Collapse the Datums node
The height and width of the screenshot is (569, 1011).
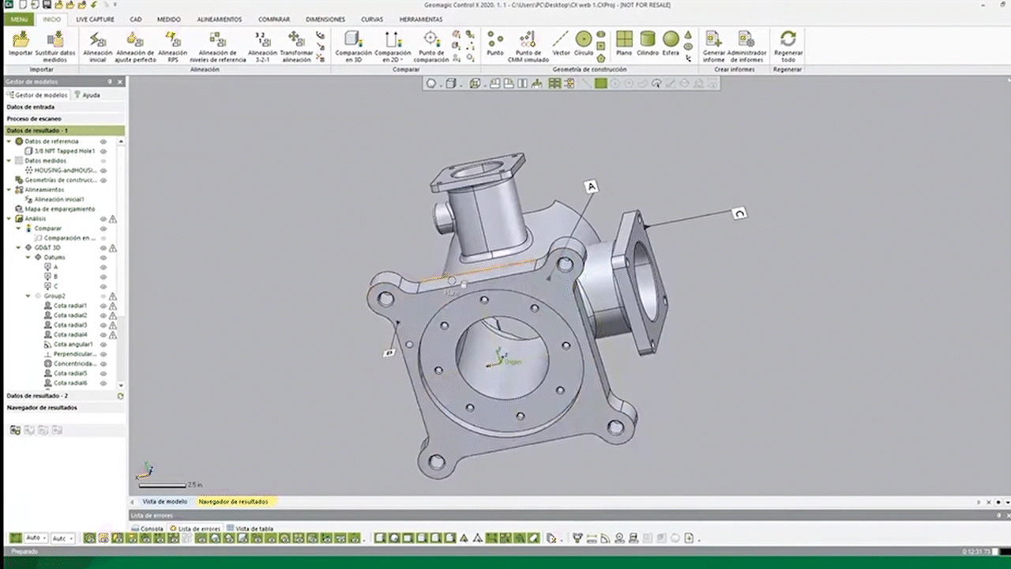click(28, 258)
